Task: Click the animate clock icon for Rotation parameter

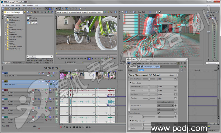Action: pos(176,98)
